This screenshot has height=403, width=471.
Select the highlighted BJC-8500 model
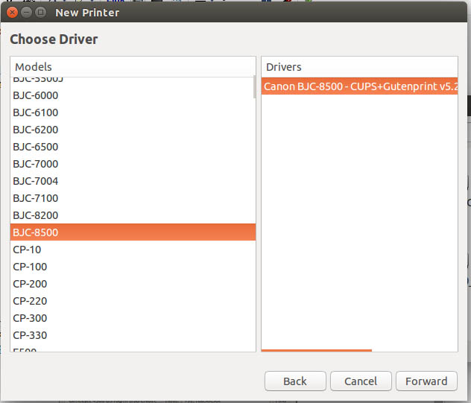[x=133, y=232]
